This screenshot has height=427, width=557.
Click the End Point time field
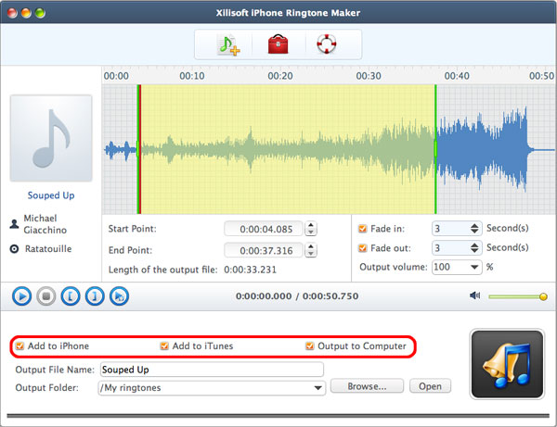[264, 250]
